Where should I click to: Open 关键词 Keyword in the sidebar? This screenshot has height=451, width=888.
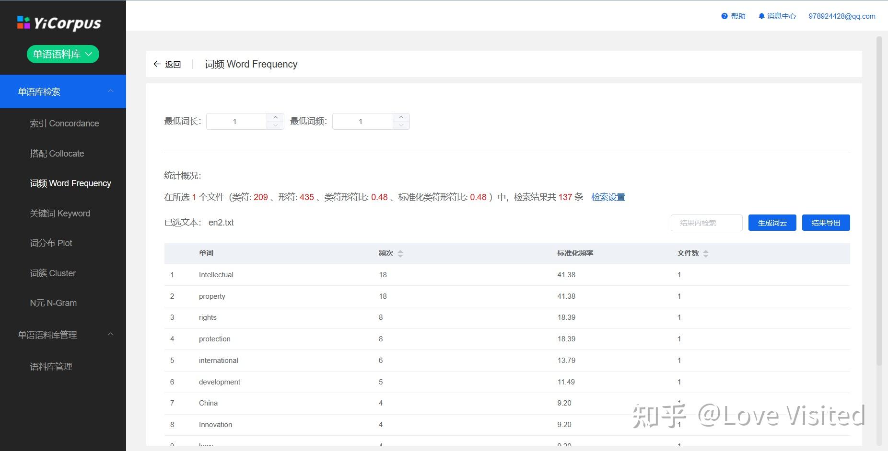60,214
